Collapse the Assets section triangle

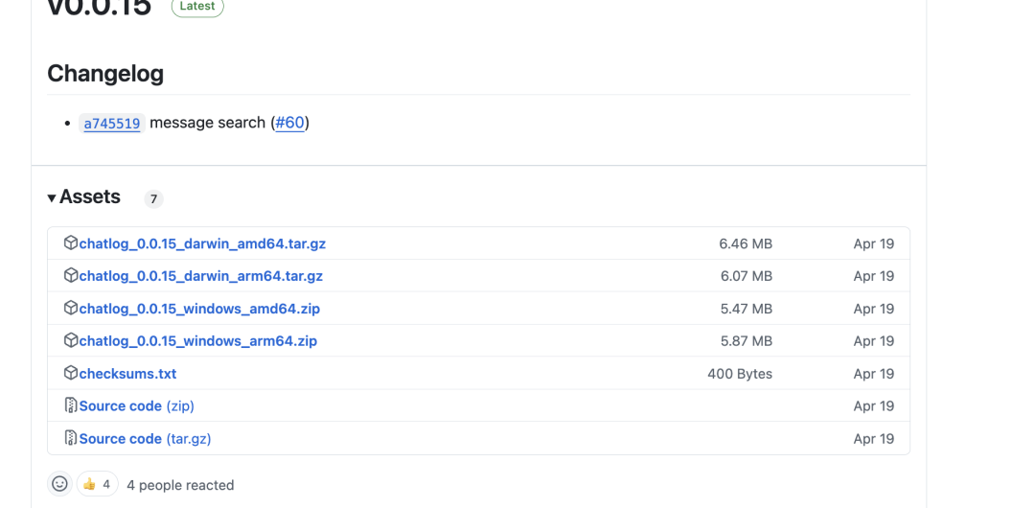tap(52, 197)
